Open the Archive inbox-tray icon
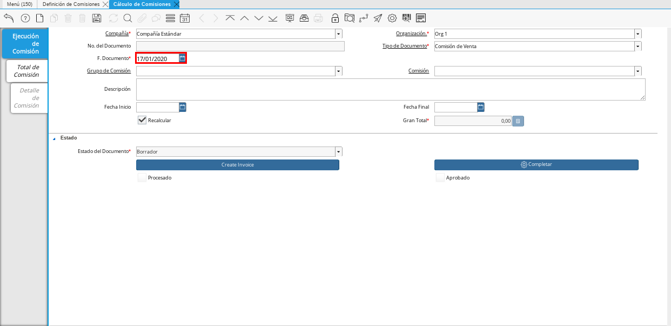The height and width of the screenshot is (326, 671). tap(304, 18)
